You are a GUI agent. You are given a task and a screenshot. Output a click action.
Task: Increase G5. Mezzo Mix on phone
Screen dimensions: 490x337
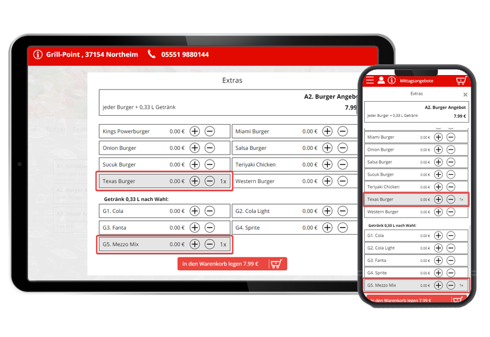(x=438, y=285)
